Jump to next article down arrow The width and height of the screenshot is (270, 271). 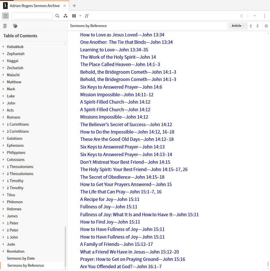coord(258,26)
